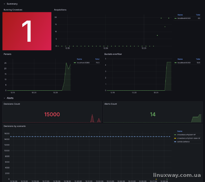Open the Acquisitions panel title

click(60, 10)
